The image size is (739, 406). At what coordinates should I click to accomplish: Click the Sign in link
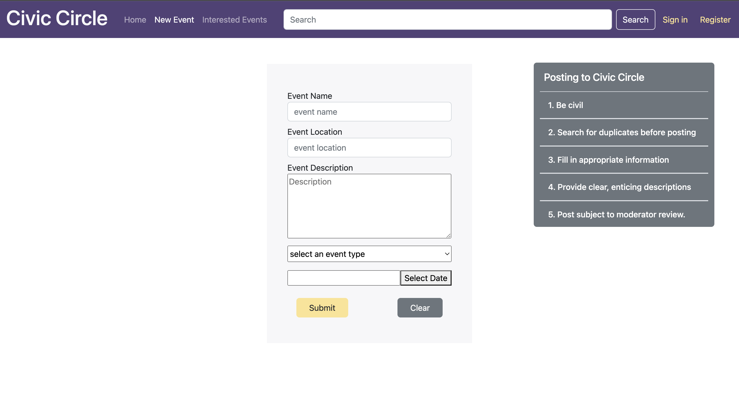(x=675, y=20)
